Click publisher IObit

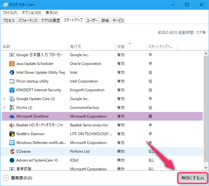point(74,160)
